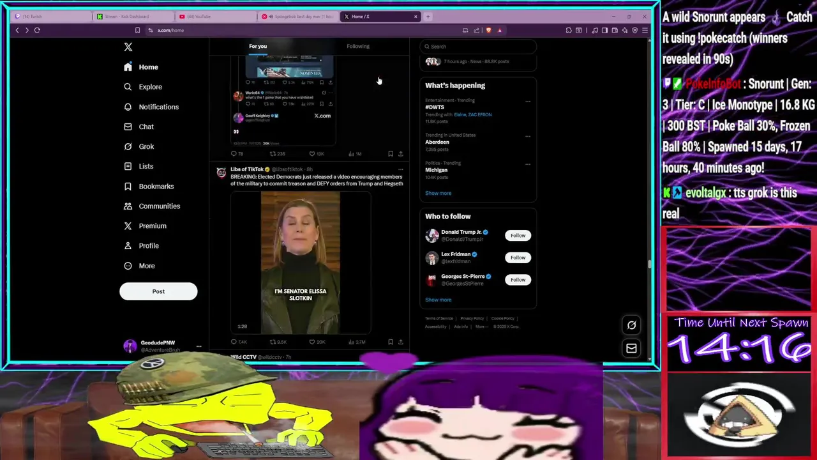Click the bookmark icon beside address bar
817x460 pixels.
(137, 30)
